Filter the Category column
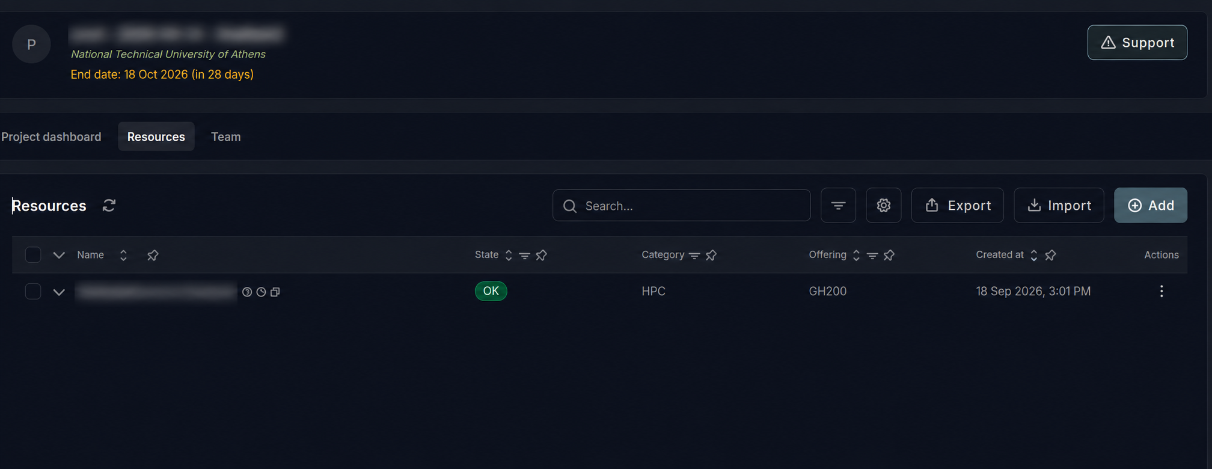Screen dimensions: 1212x469 [x=694, y=256]
